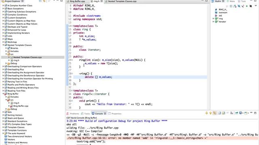This screenshot has width=259, height=145.
Task: Expand the Template Classes project
Action: pyautogui.click(x=3, y=127)
